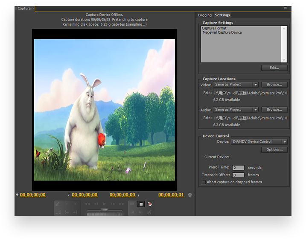
Task: Click the Set Out Point brace icon
Action: click(x=75, y=204)
